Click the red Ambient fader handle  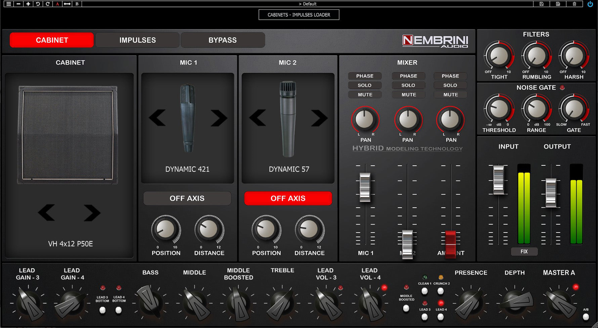pyautogui.click(x=451, y=244)
